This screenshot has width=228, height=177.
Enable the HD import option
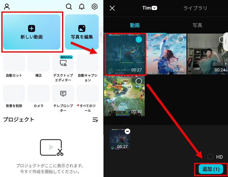coord(210,157)
